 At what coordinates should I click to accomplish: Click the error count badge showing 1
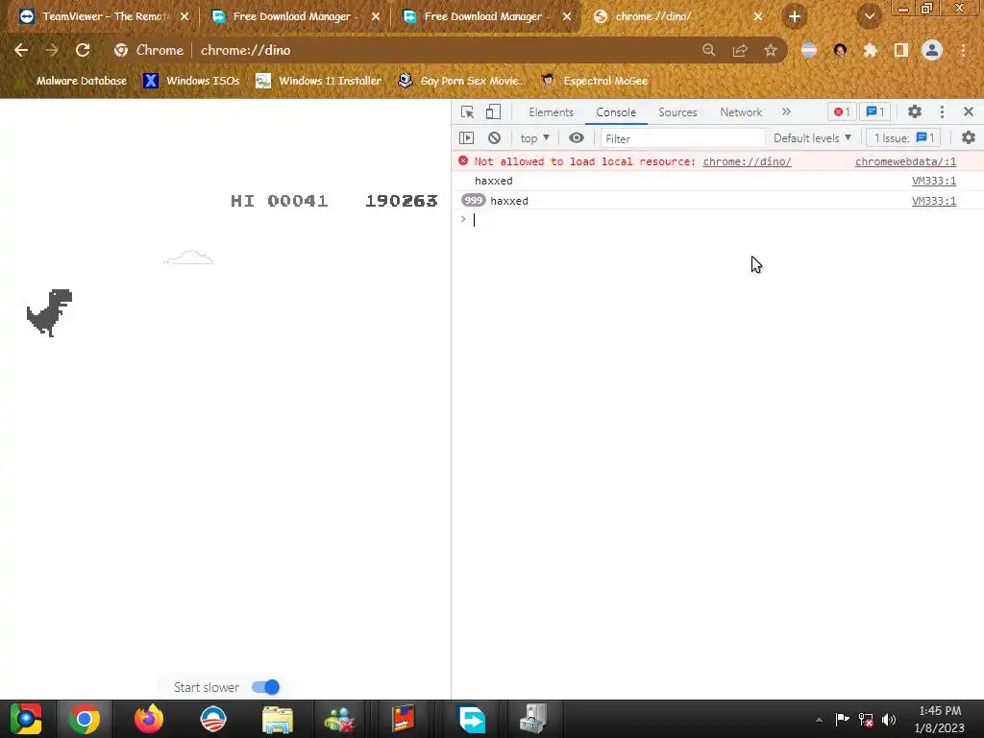[841, 111]
